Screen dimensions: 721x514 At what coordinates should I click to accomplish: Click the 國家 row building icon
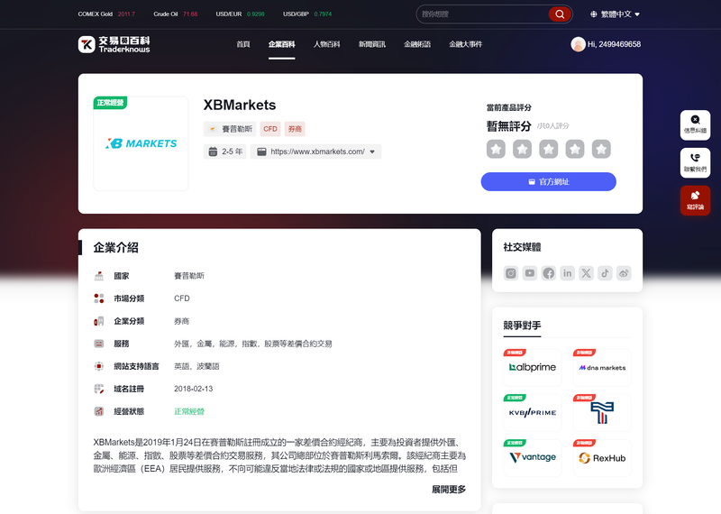tap(99, 276)
